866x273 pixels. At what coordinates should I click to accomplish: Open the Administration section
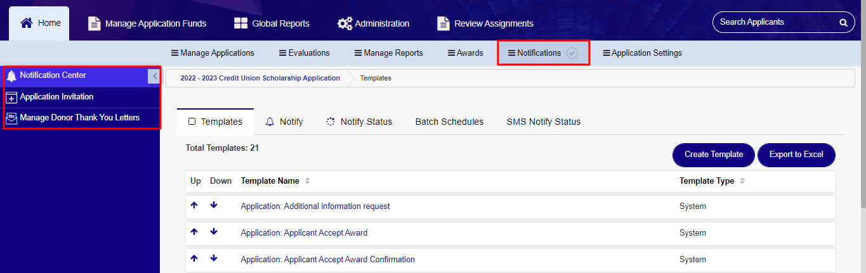point(373,23)
